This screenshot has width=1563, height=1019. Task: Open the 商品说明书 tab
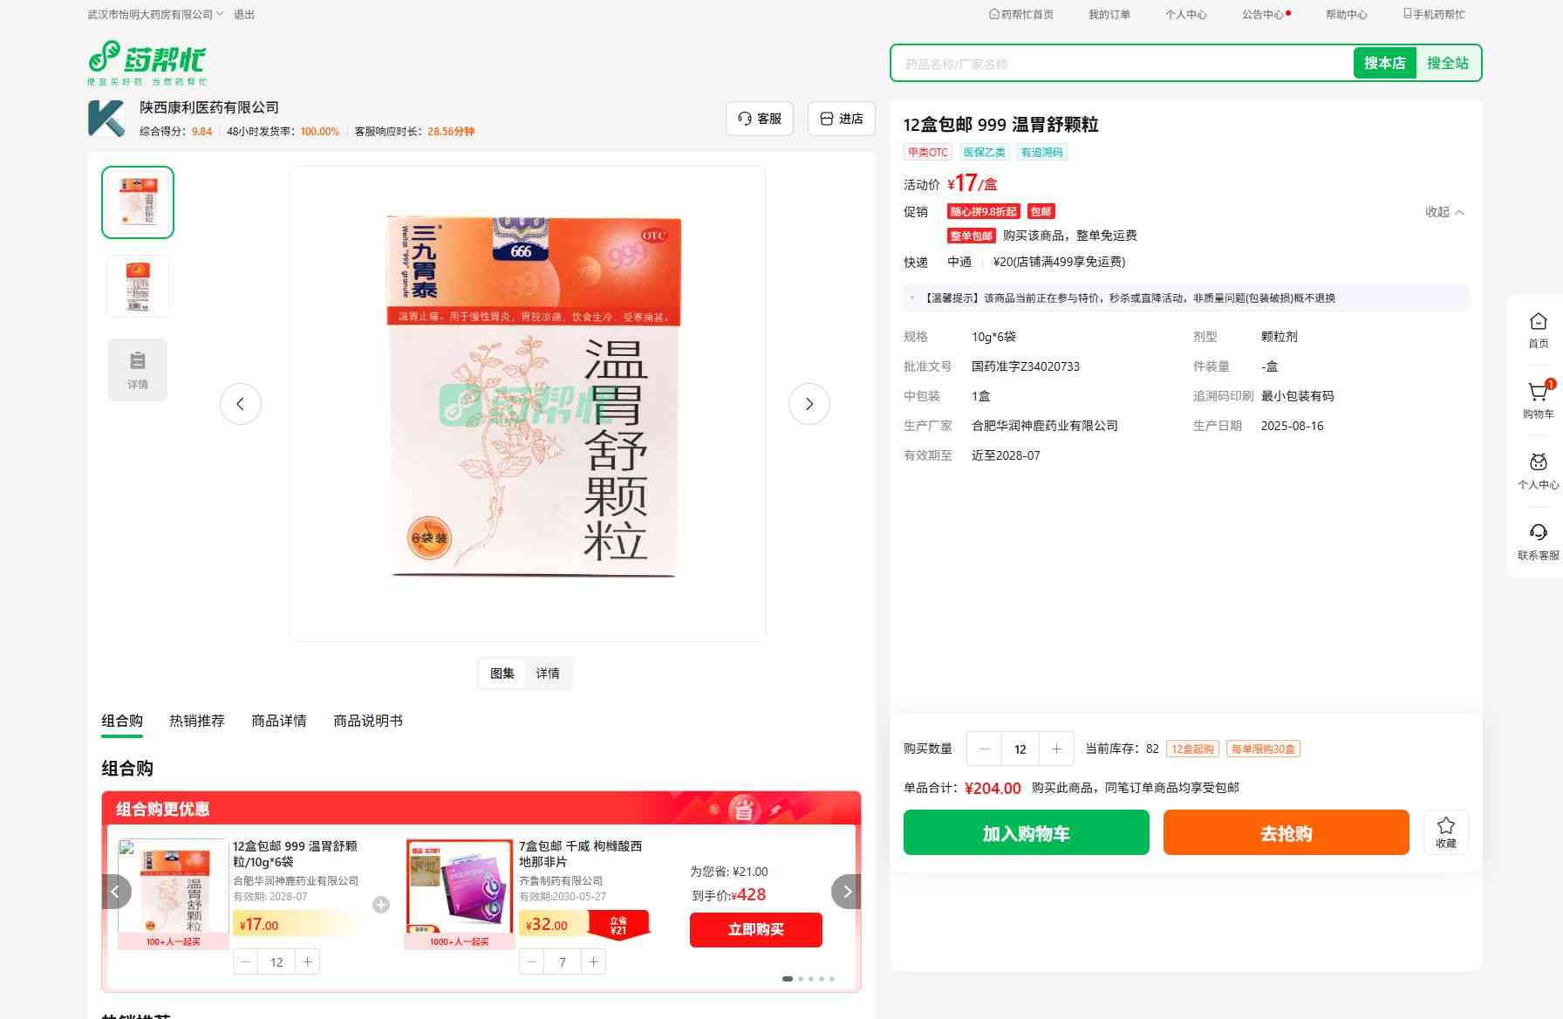click(x=368, y=721)
